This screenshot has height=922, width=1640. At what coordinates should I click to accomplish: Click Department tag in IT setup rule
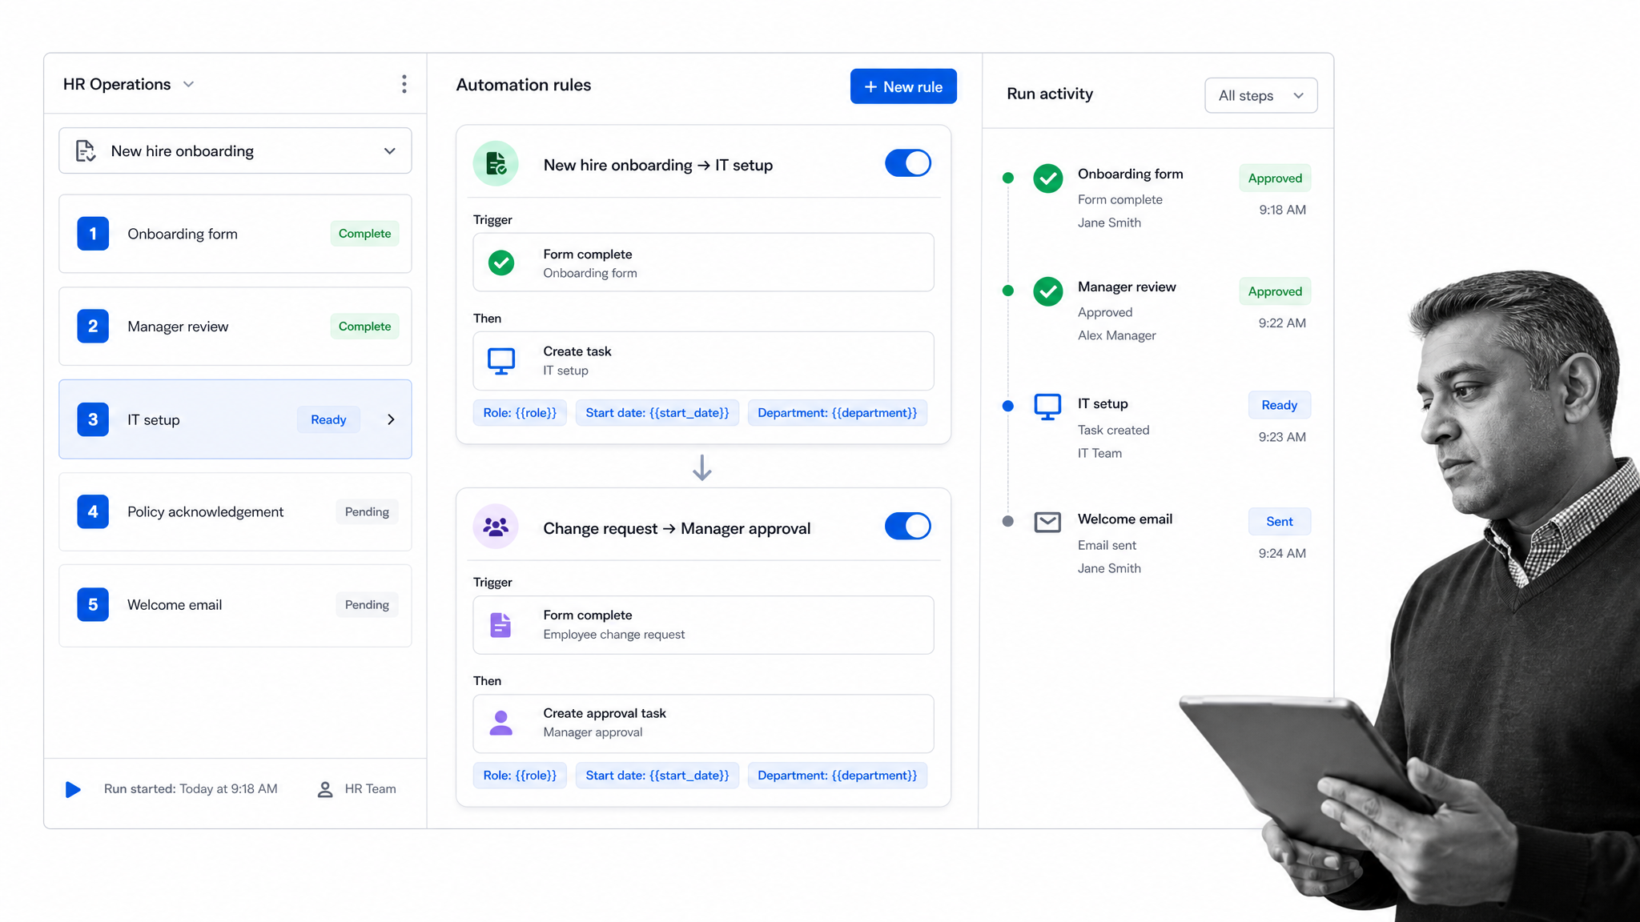[x=838, y=413]
